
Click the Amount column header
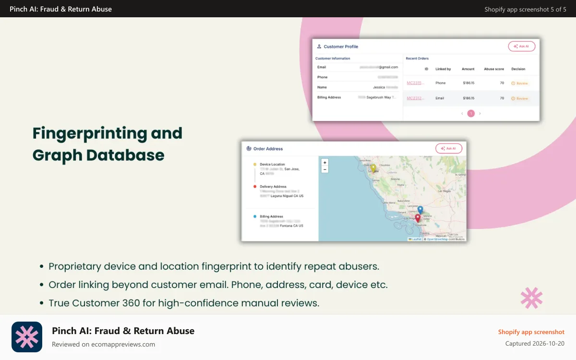click(468, 69)
